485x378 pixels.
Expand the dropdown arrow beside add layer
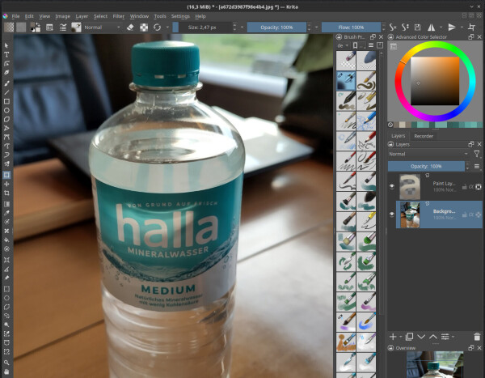click(x=401, y=337)
